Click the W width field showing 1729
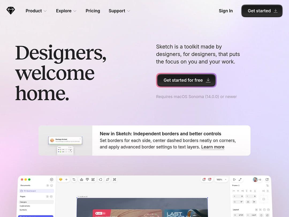Image resolution: width=289 pixels, height=217 pixels. [x=238, y=215]
